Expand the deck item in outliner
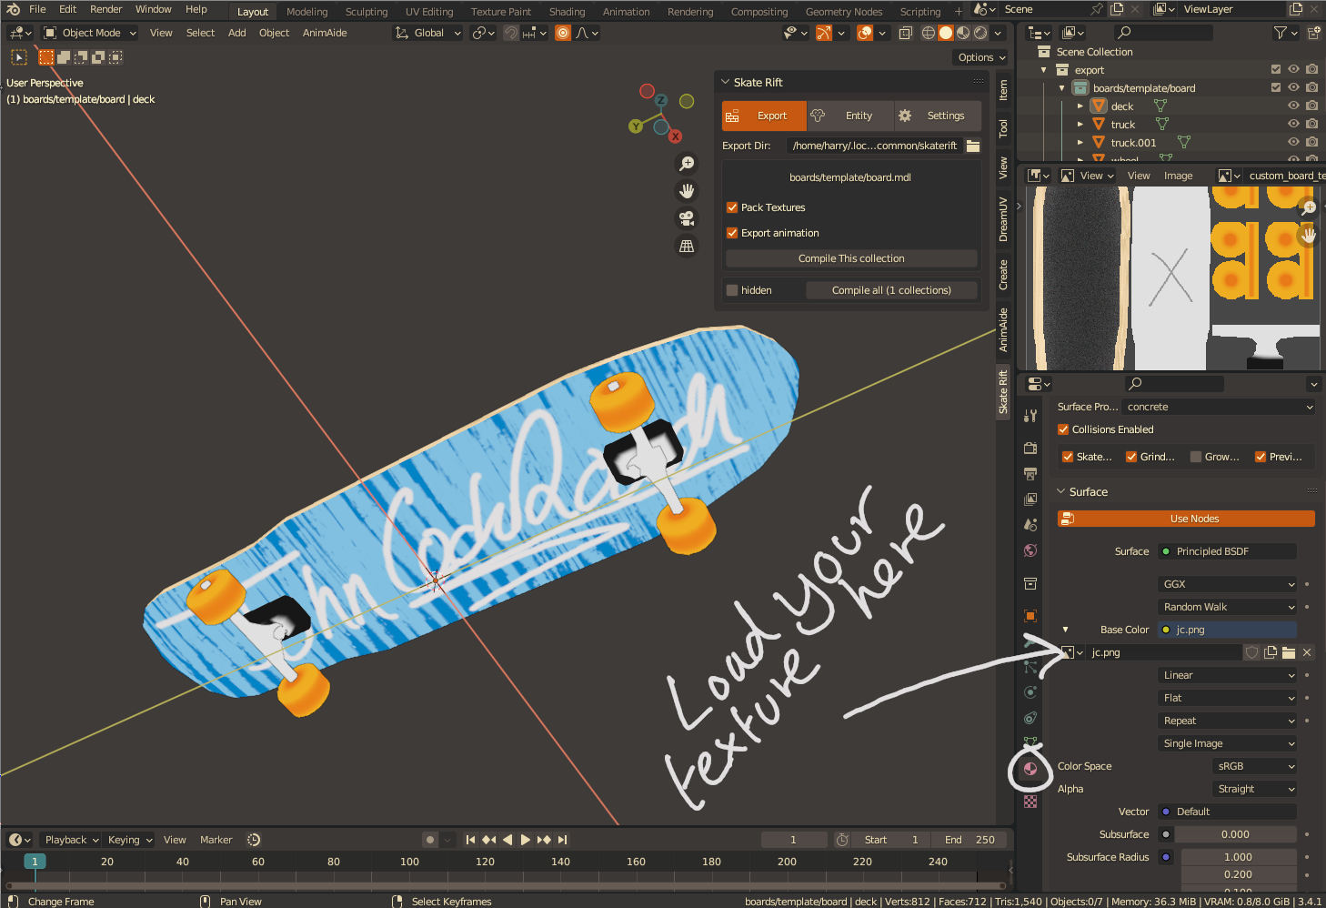The image size is (1326, 908). click(1080, 106)
